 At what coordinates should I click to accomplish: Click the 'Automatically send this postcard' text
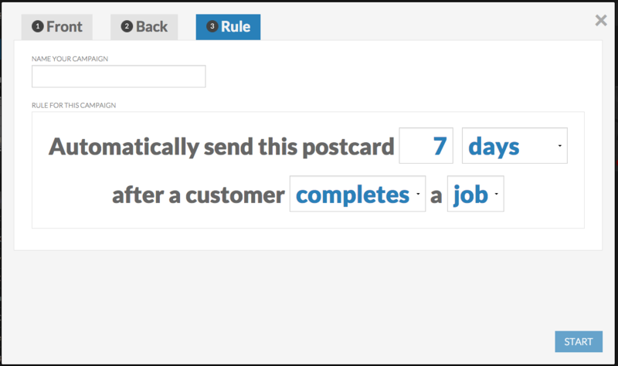point(222,146)
